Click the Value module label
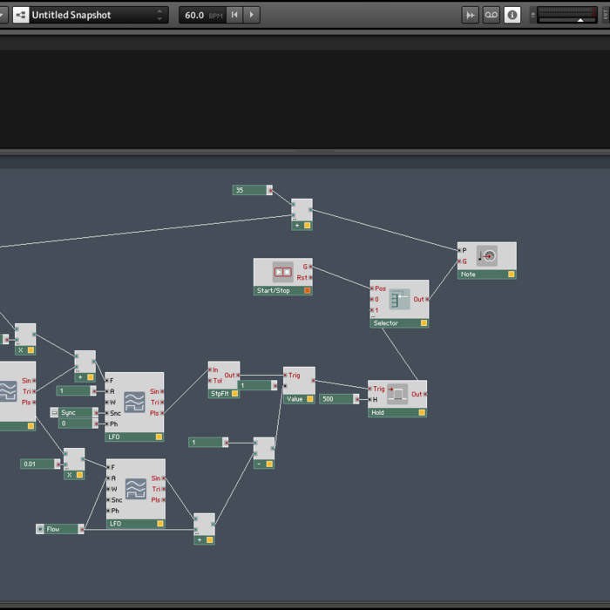The width and height of the screenshot is (610, 610). click(x=295, y=399)
